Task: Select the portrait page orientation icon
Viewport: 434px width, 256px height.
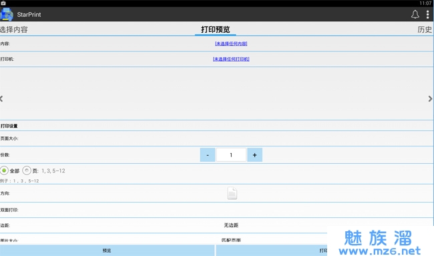Action: click(232, 193)
